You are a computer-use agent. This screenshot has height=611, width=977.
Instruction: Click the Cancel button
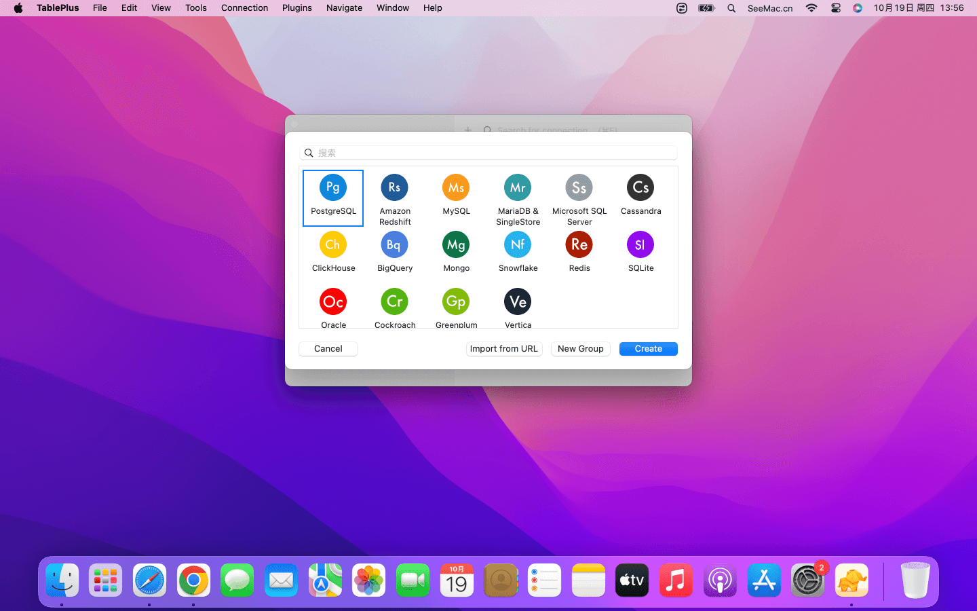coord(328,348)
